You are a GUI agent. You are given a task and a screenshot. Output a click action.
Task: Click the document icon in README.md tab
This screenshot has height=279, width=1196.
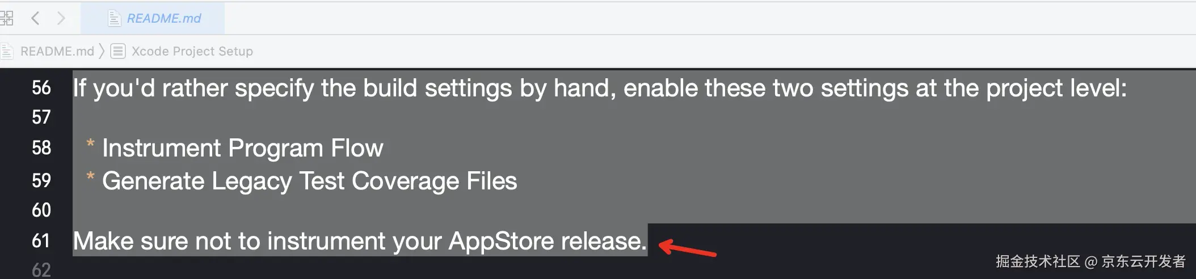point(114,18)
